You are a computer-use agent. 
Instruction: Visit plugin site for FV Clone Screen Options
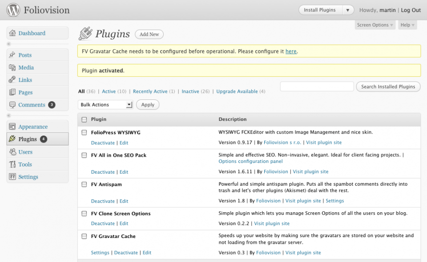(272, 223)
